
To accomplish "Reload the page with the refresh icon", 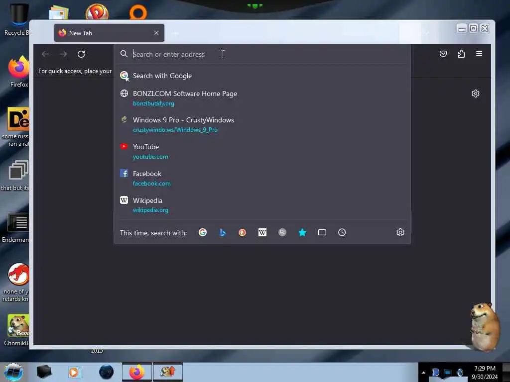I will (81, 54).
